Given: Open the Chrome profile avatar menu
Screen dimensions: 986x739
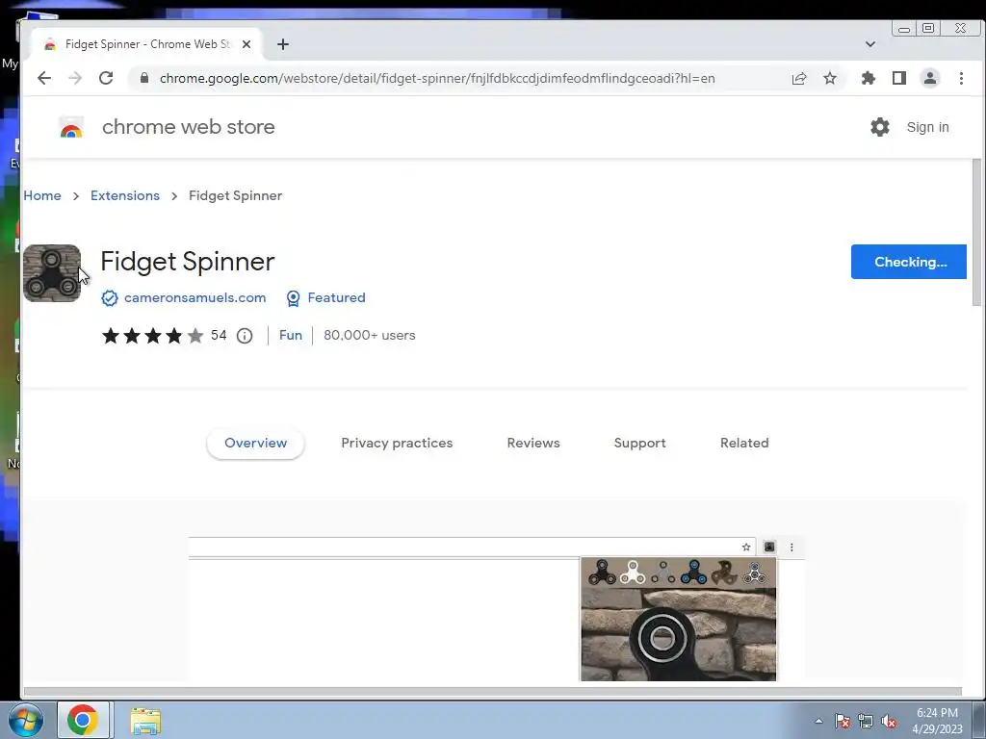Looking at the screenshot, I should pyautogui.click(x=930, y=78).
